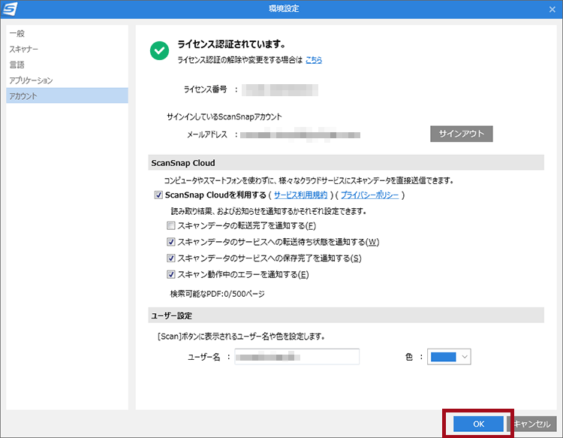Open the プライバシーポリシー link
This screenshot has height=438, width=563.
pos(369,195)
